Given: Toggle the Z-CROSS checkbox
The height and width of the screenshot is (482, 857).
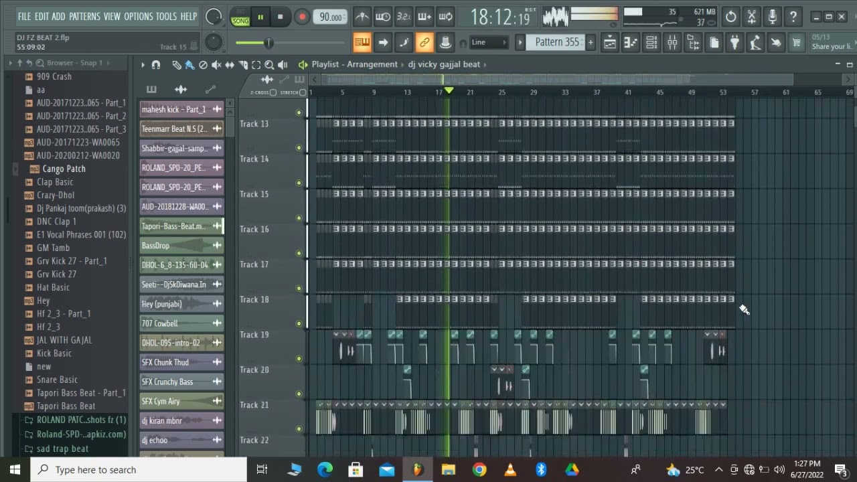Looking at the screenshot, I should [x=272, y=92].
